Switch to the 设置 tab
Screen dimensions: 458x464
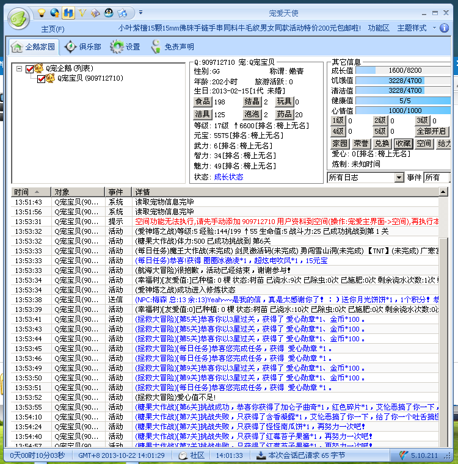click(x=125, y=47)
